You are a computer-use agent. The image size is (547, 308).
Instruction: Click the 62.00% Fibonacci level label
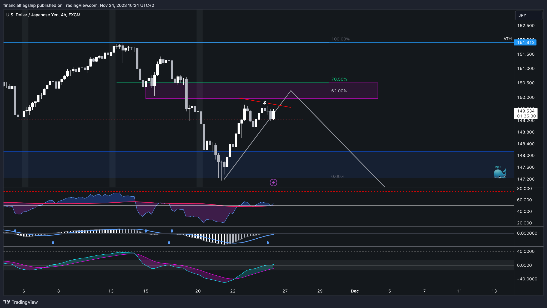[339, 91]
